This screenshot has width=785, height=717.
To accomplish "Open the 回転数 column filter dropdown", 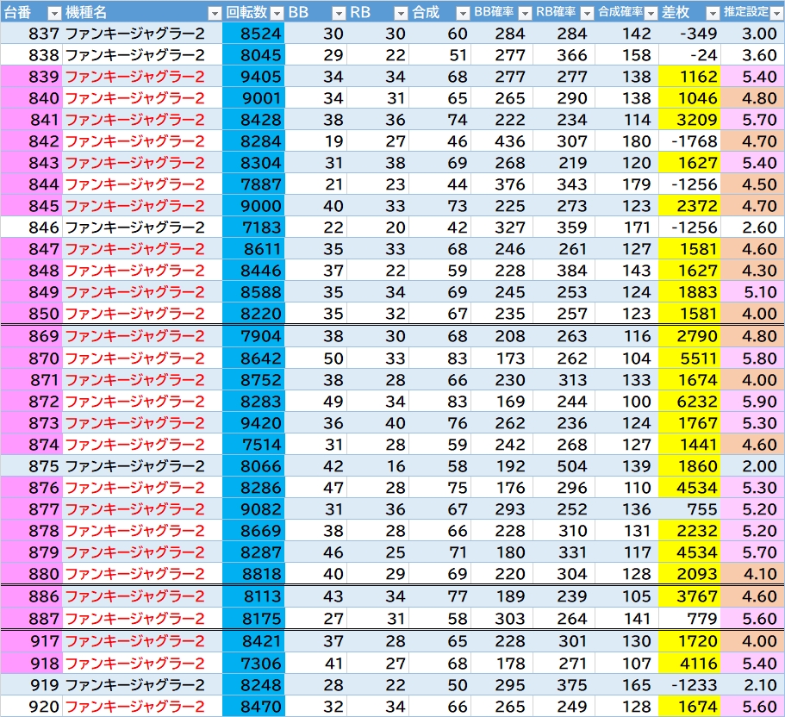I will 277,14.
